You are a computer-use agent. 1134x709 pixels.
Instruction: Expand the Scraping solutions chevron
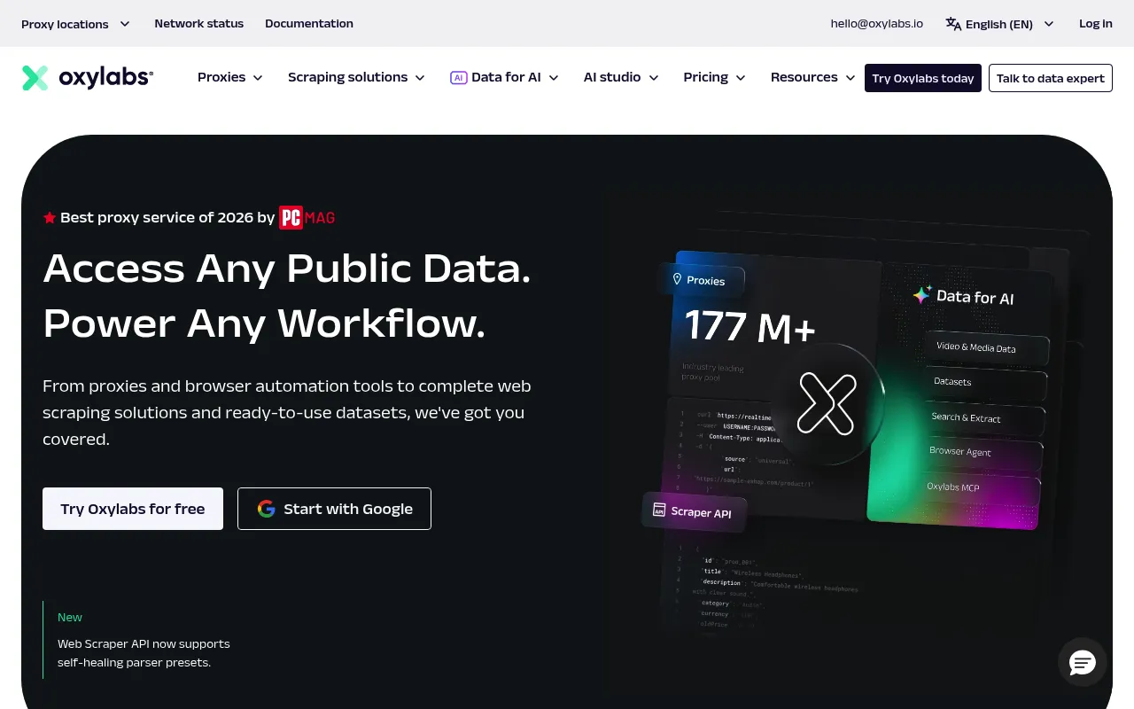[x=420, y=78]
